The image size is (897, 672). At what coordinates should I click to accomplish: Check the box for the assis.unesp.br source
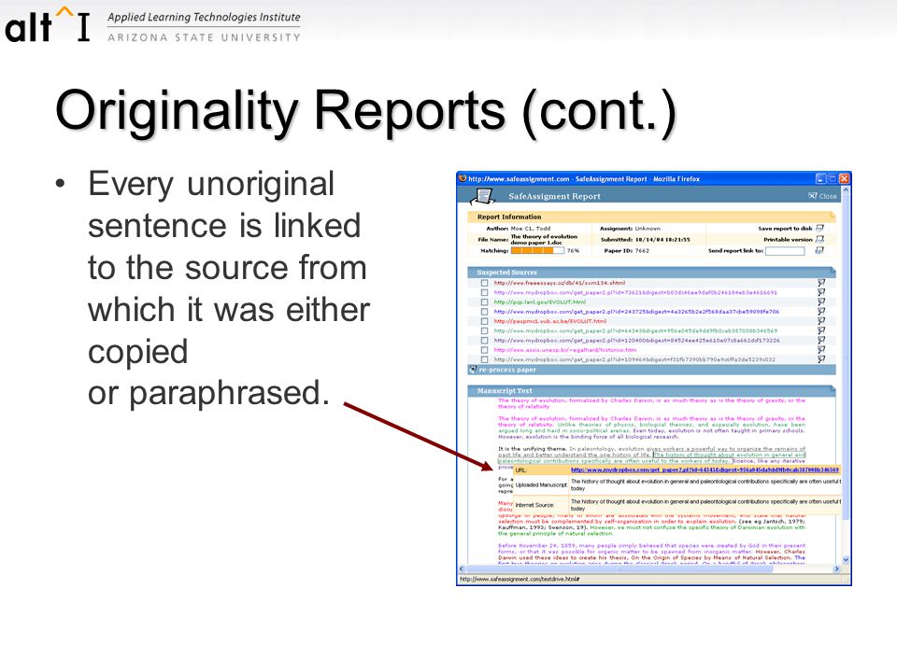pos(485,350)
